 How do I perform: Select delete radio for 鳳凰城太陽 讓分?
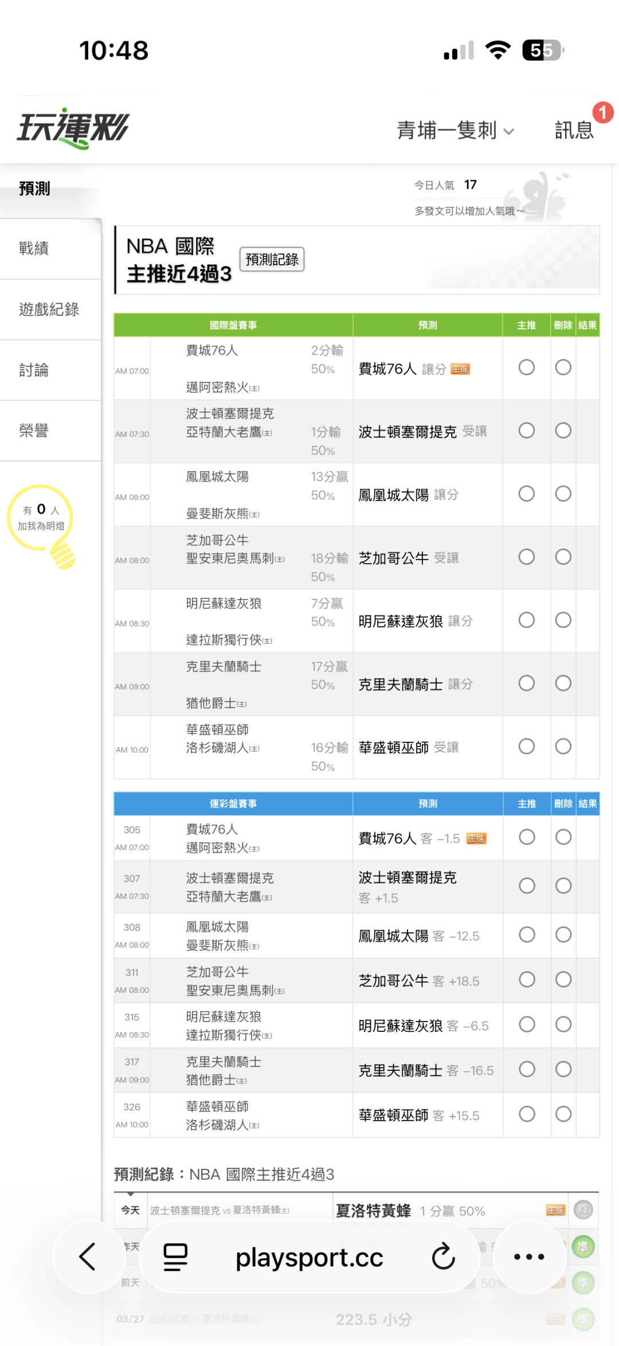563,494
